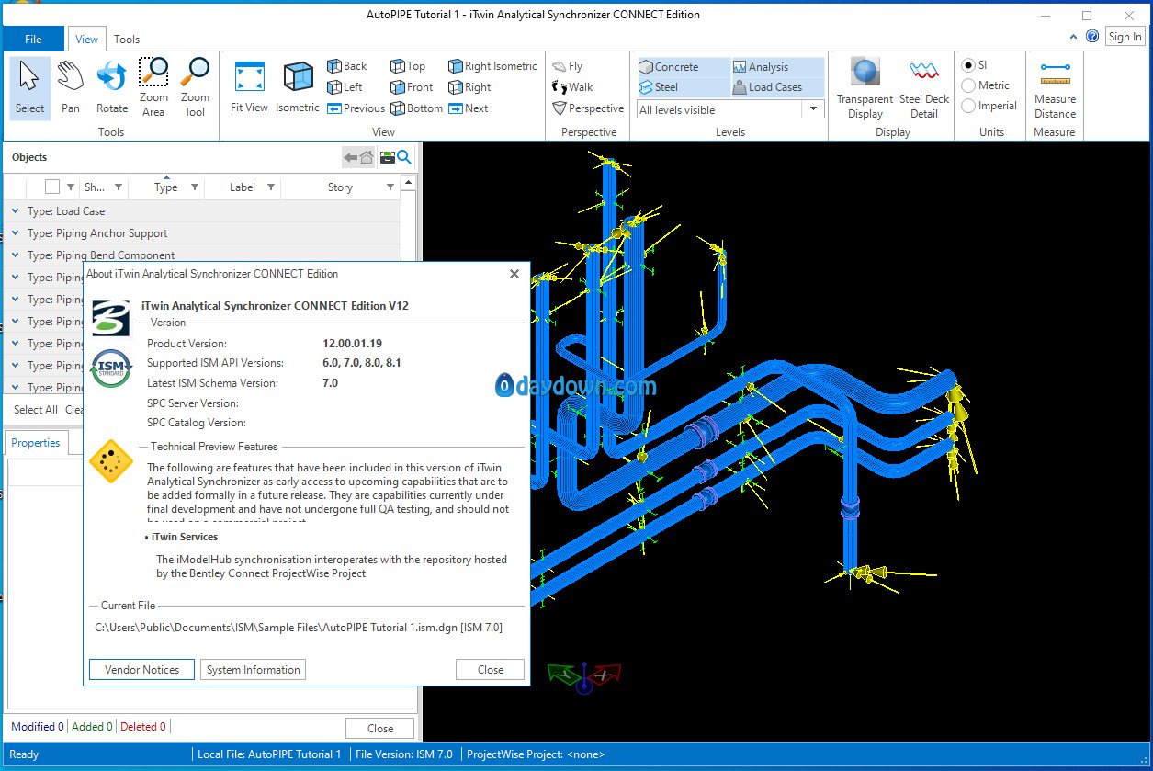The width and height of the screenshot is (1153, 771).
Task: Expand the 'Type: Load Case' group
Action: coord(16,211)
